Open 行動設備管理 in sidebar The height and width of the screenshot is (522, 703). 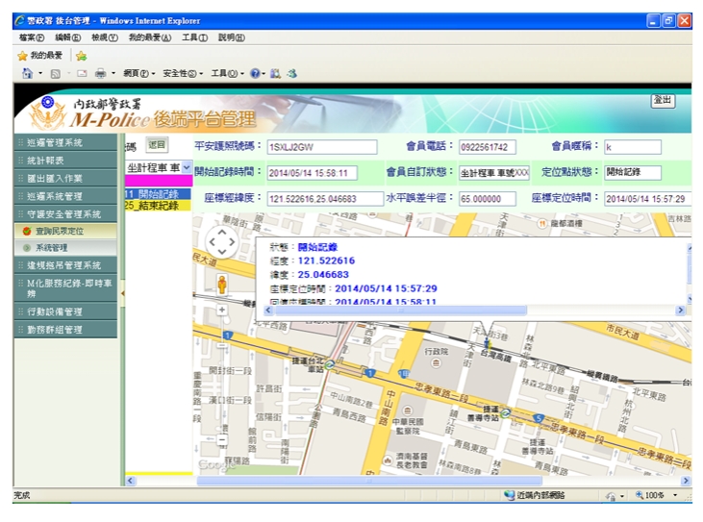pyautogui.click(x=65, y=311)
